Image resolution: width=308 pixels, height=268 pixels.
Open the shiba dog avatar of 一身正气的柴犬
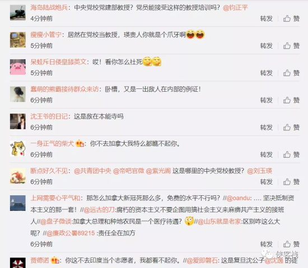pos(18,149)
